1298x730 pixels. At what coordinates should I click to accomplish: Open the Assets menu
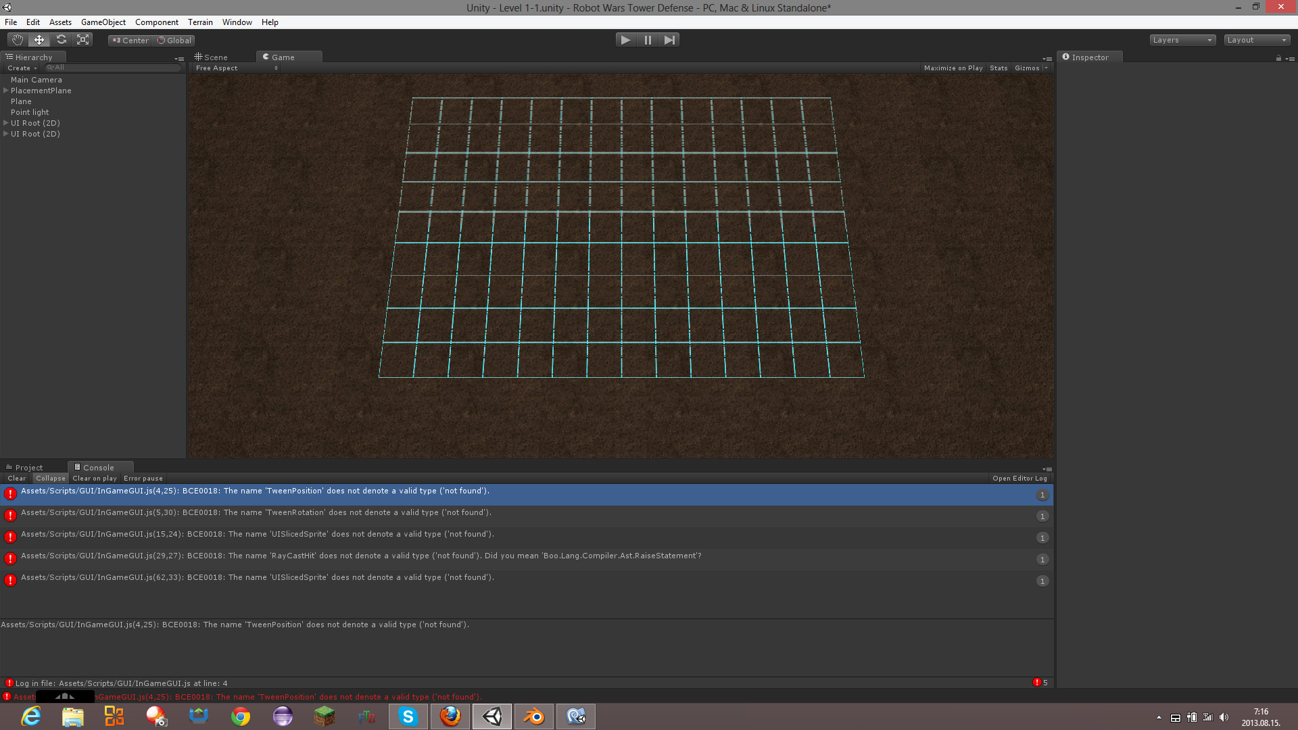click(x=60, y=22)
